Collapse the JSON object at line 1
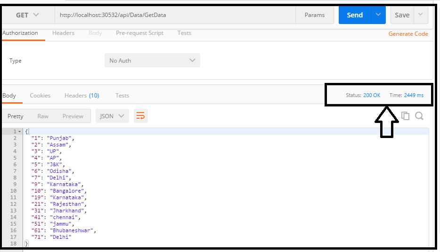Viewport: 440px width, 252px height. 20,131
